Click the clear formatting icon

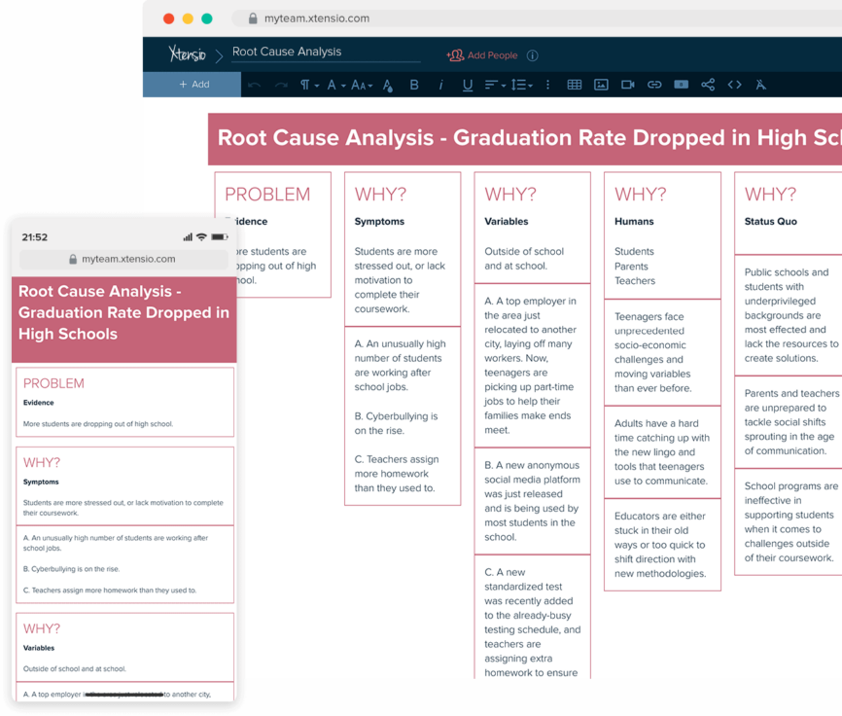760,85
